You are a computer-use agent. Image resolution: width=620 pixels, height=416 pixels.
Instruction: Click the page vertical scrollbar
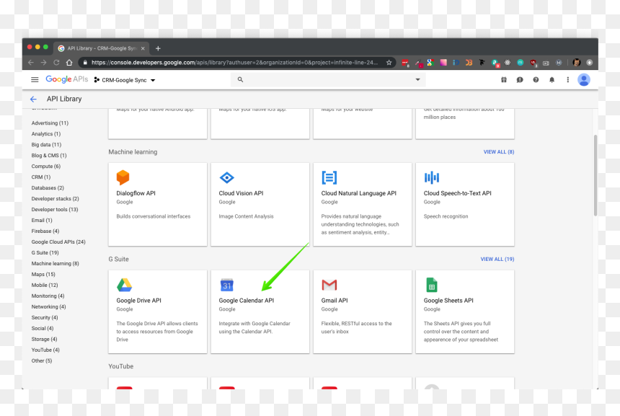pyautogui.click(x=595, y=175)
